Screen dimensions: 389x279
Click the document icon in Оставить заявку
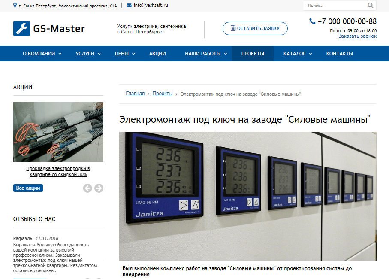coord(233,28)
